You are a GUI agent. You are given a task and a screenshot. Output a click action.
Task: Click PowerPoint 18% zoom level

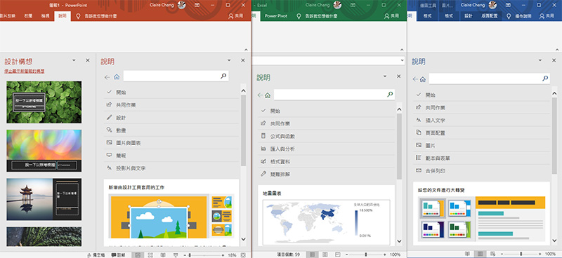tap(233, 255)
